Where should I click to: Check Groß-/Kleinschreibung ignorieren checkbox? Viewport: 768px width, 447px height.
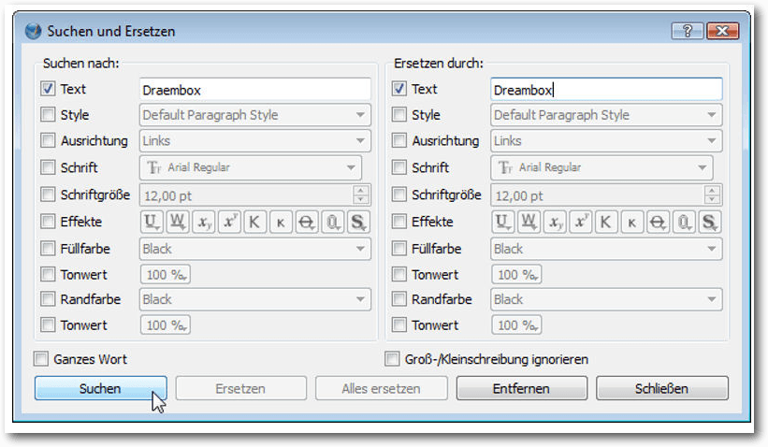click(392, 359)
